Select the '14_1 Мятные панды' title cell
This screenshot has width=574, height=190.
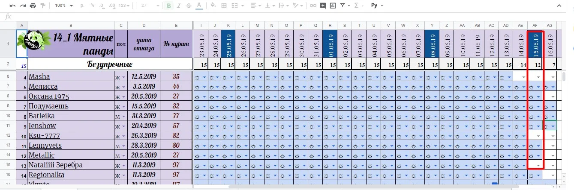(x=71, y=44)
